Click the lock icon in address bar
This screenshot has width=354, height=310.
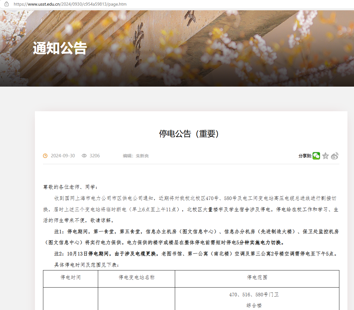point(6,4)
